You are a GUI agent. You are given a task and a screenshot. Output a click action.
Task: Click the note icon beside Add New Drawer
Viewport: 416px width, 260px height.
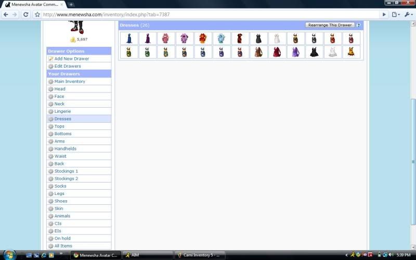tap(50, 59)
